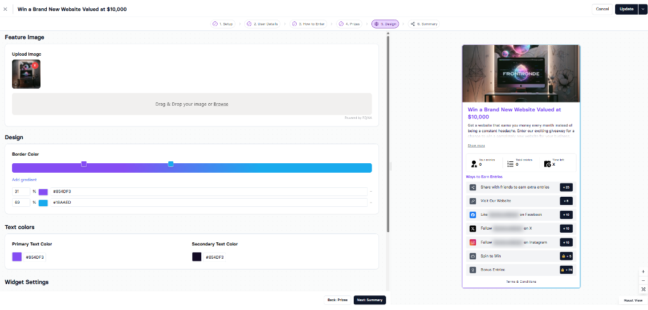Zoom in on the preview canvas
Image resolution: width=648 pixels, height=310 pixels.
click(x=643, y=271)
